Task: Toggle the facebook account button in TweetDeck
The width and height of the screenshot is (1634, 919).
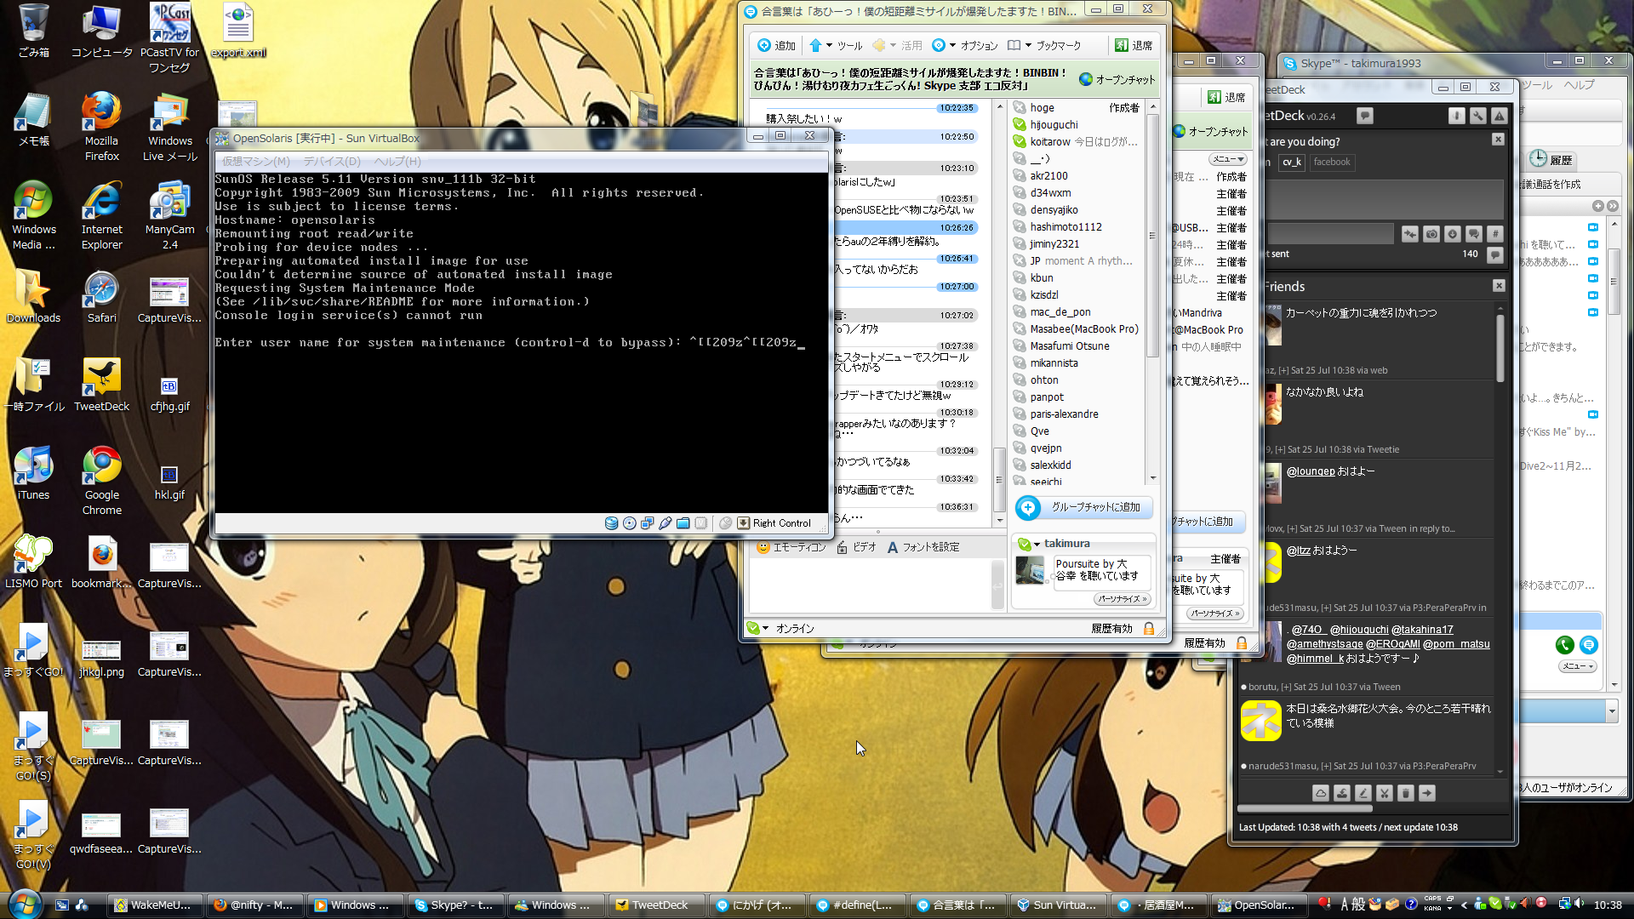Action: (x=1332, y=162)
